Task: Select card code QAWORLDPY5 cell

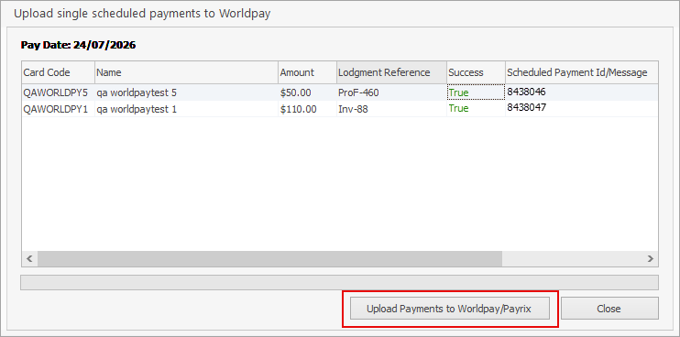Action: pyautogui.click(x=58, y=92)
